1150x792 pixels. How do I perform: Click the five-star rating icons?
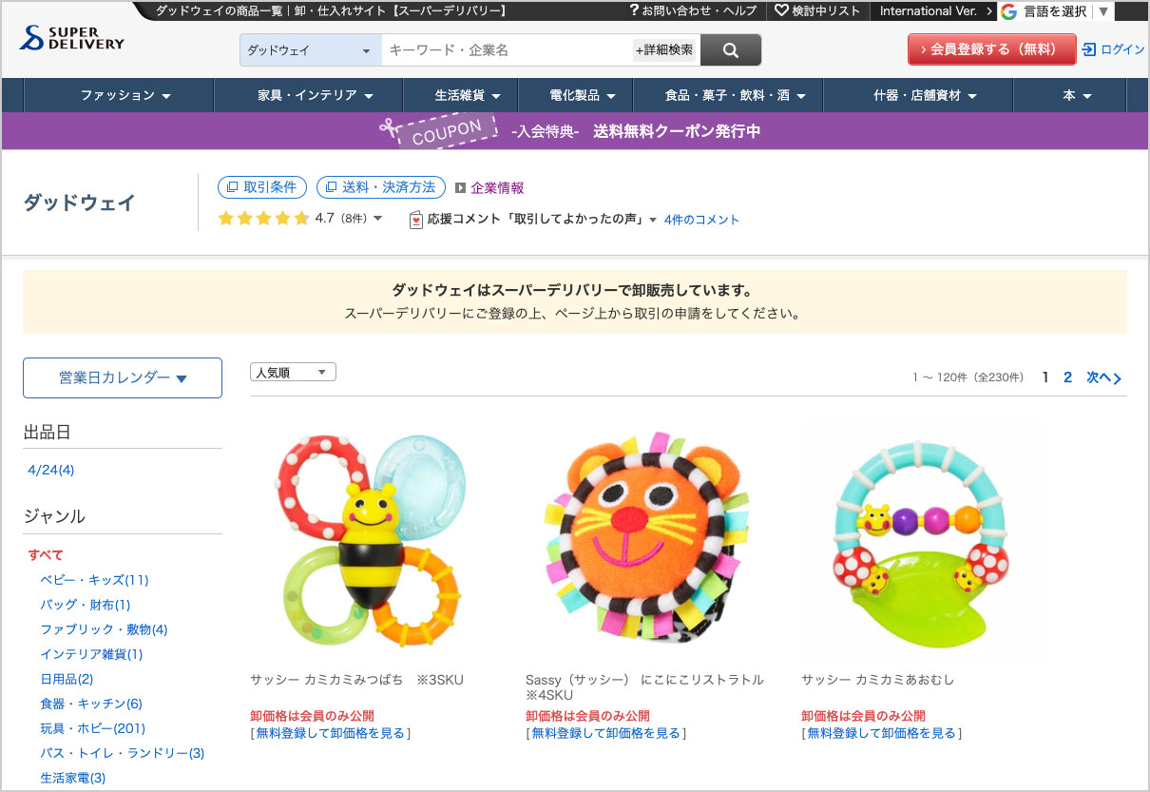coord(263,219)
